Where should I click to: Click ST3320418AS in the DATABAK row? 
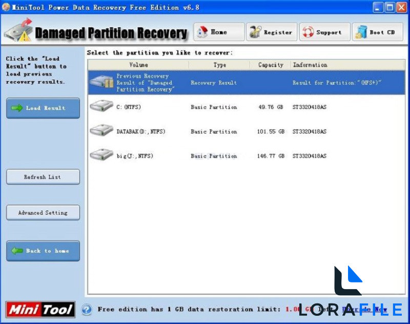(x=310, y=131)
